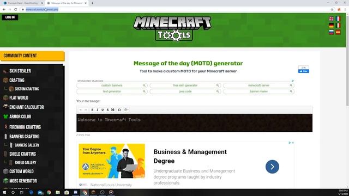Reload the page
The width and height of the screenshot is (349, 196).
click(16, 10)
